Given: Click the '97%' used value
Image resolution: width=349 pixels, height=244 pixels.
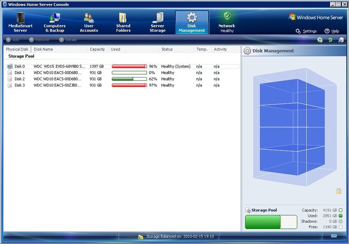Looking at the screenshot, I should (153, 85).
